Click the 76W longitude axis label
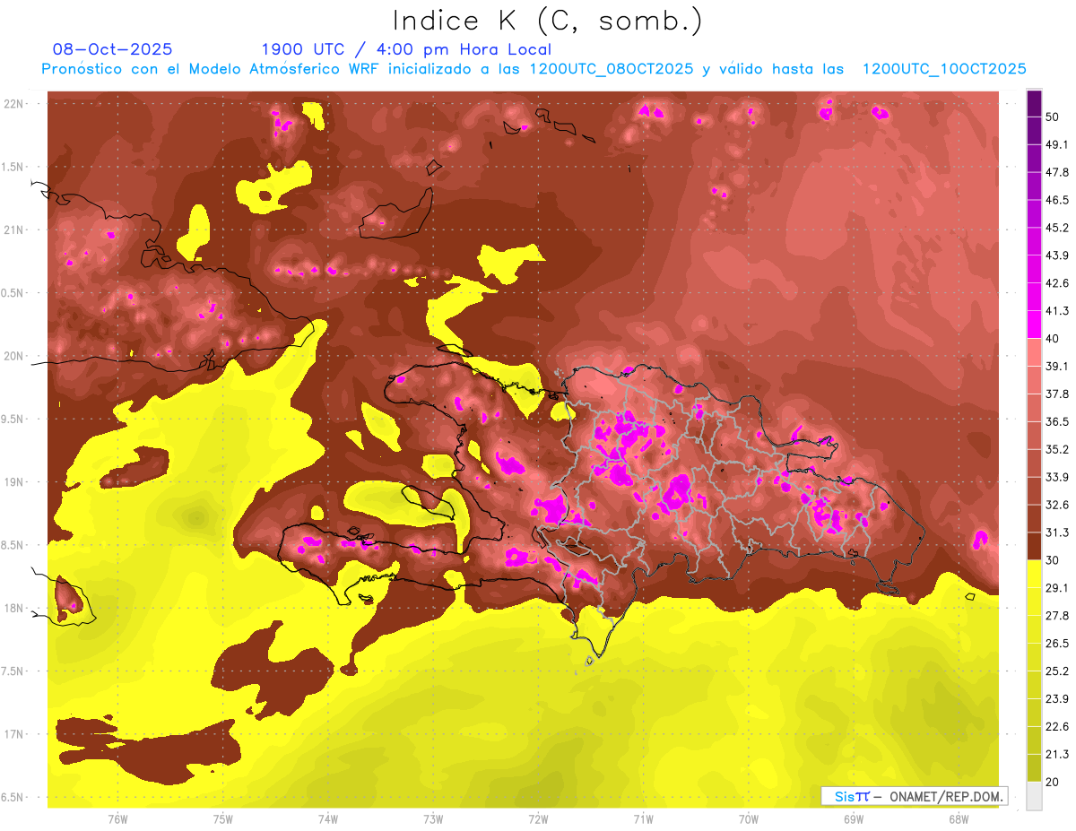 point(117,818)
